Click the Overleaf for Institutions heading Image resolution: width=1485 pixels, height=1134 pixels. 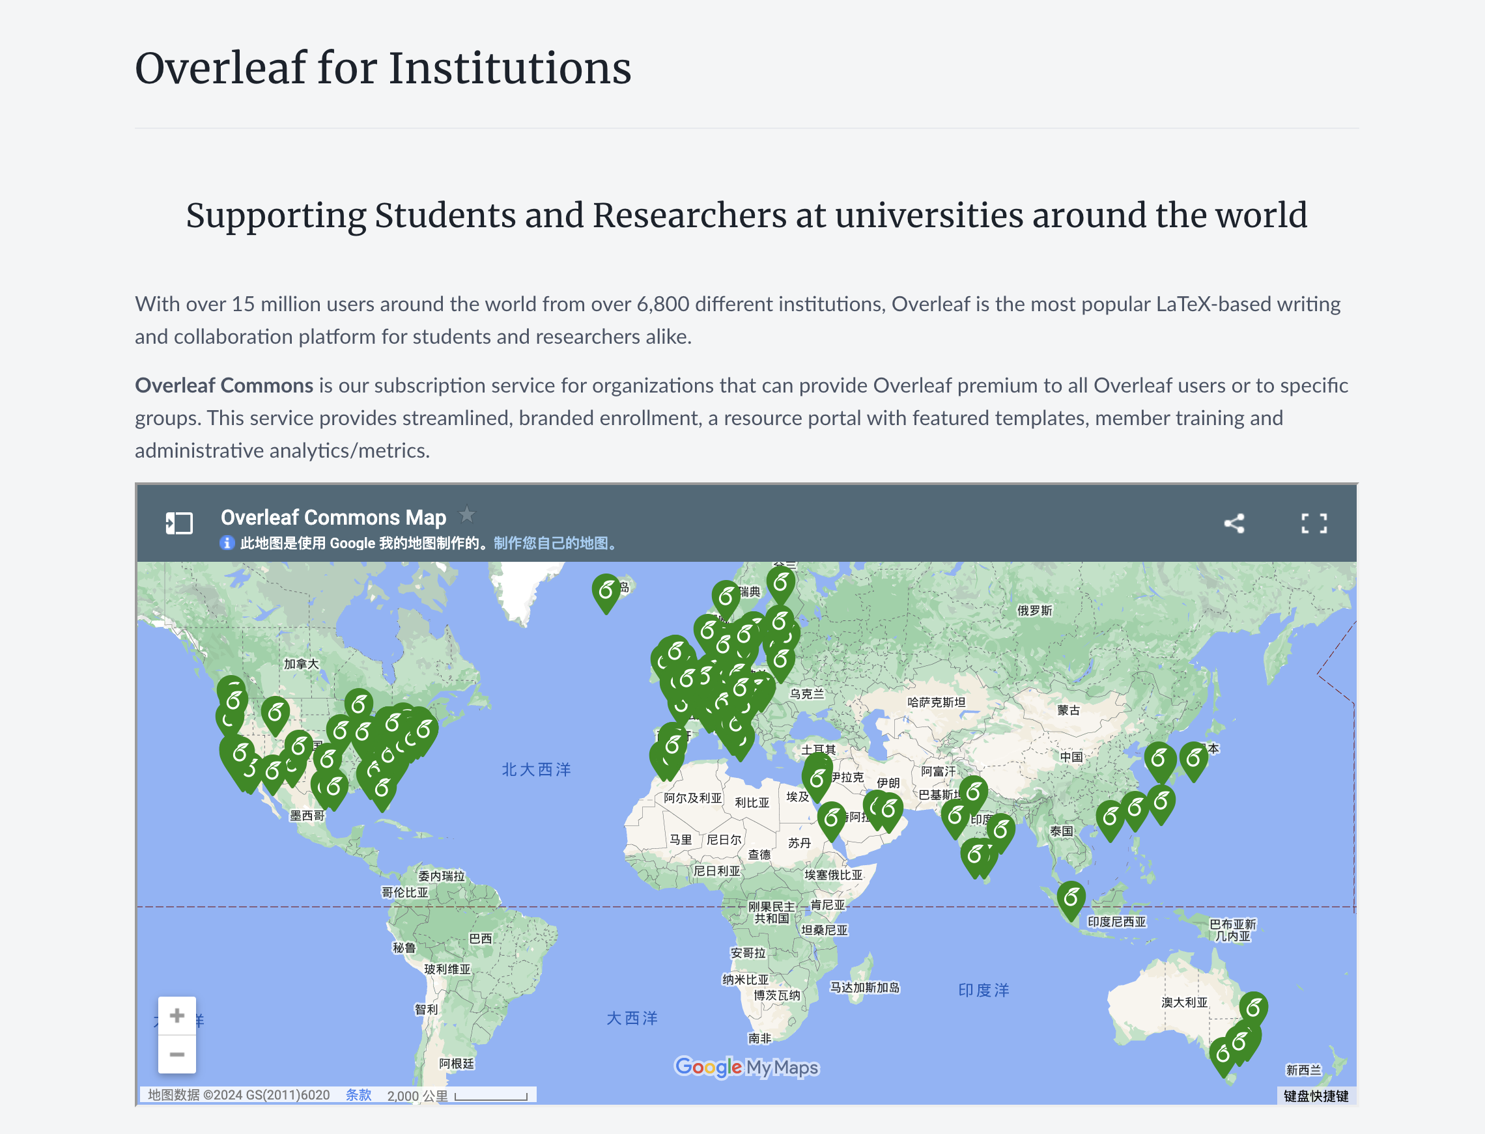[x=383, y=68]
